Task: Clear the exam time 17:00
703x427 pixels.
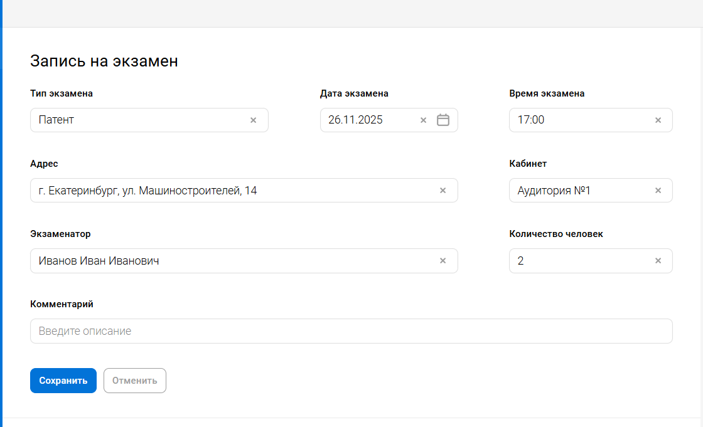Action: 658,120
